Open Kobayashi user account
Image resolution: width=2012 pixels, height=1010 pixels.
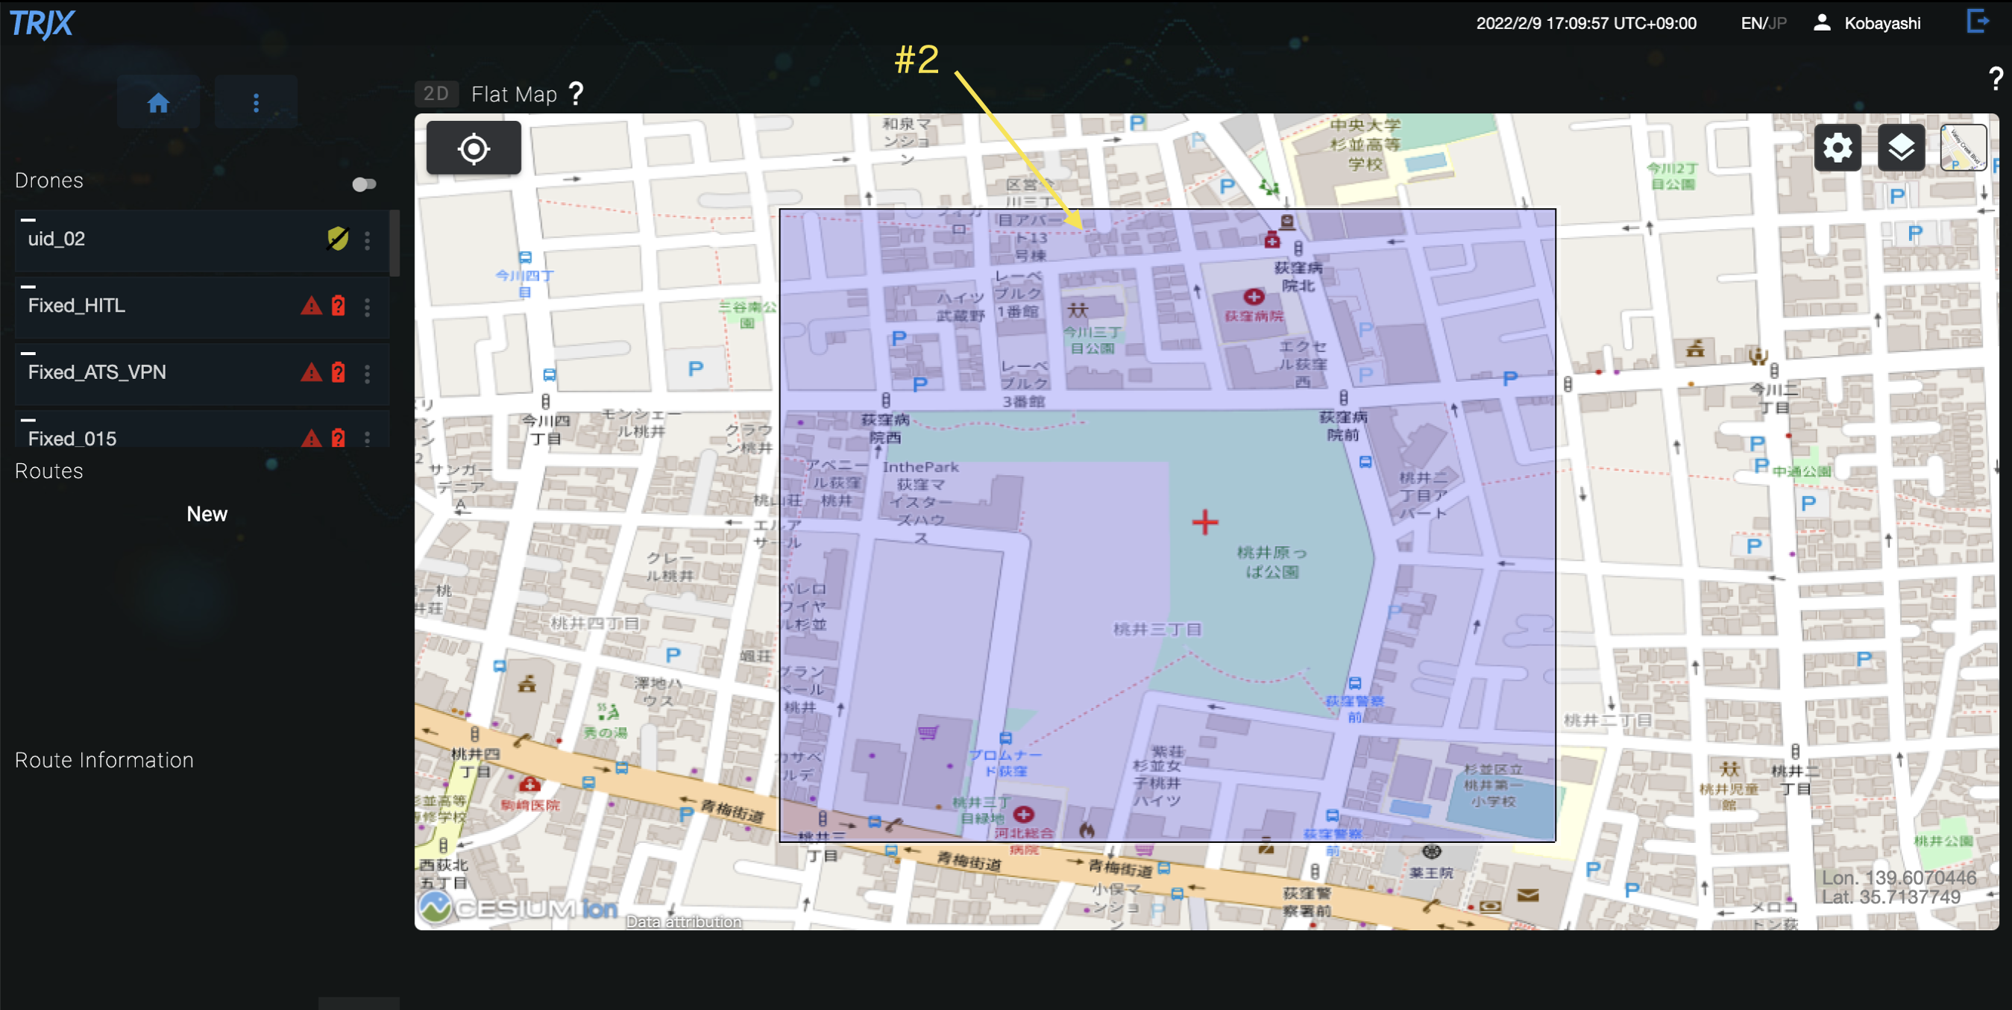[x=1866, y=23]
